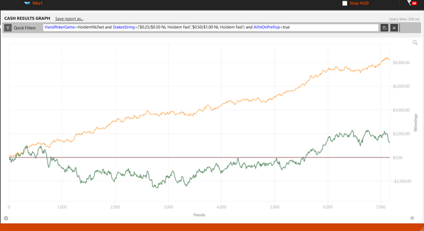Click the $2,000.00 axis label
Viewport: 424px width, 231px height.
coord(401,134)
